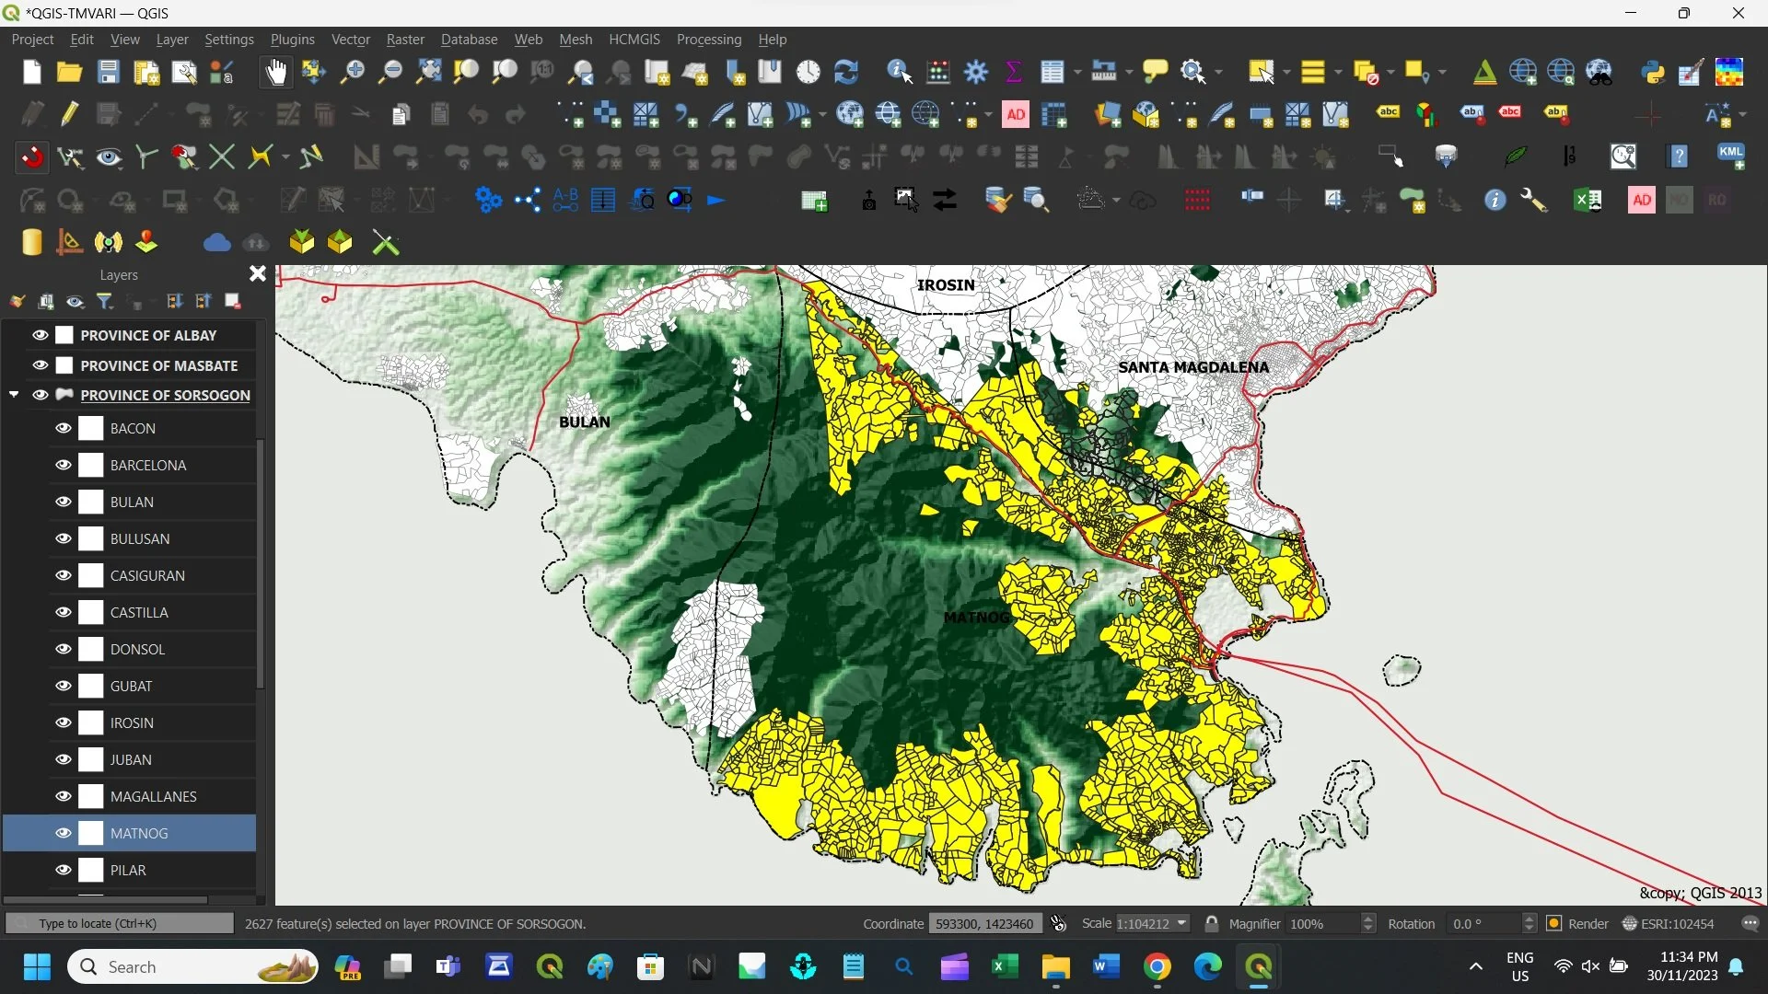Click the Toggle Editing pencil icon
The width and height of the screenshot is (1768, 994).
point(69,114)
